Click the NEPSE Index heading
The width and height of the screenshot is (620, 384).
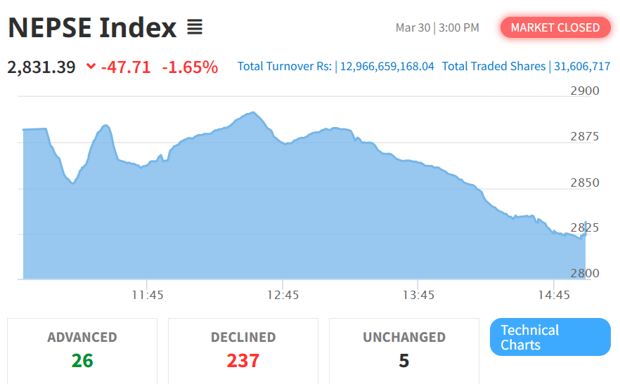point(92,28)
